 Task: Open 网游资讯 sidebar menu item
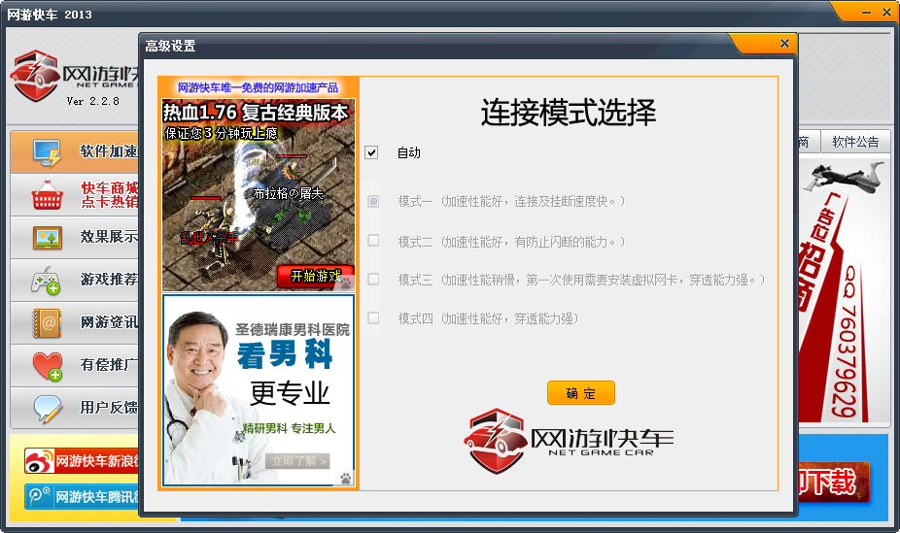pyautogui.click(x=75, y=322)
